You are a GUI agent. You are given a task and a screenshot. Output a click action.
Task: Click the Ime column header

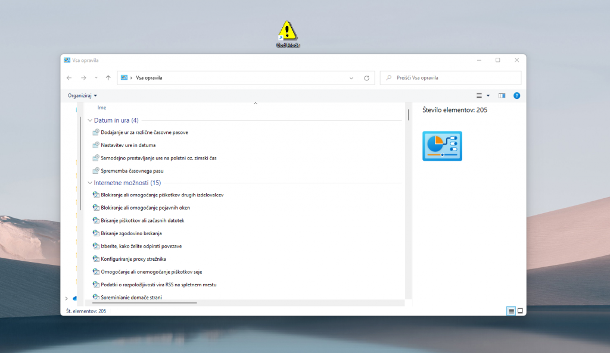[x=102, y=108]
